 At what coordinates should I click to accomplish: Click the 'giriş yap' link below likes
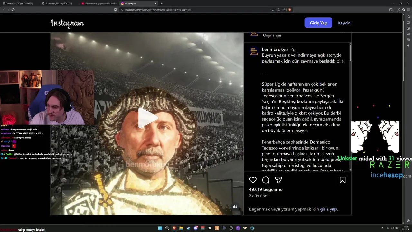pos(328,209)
